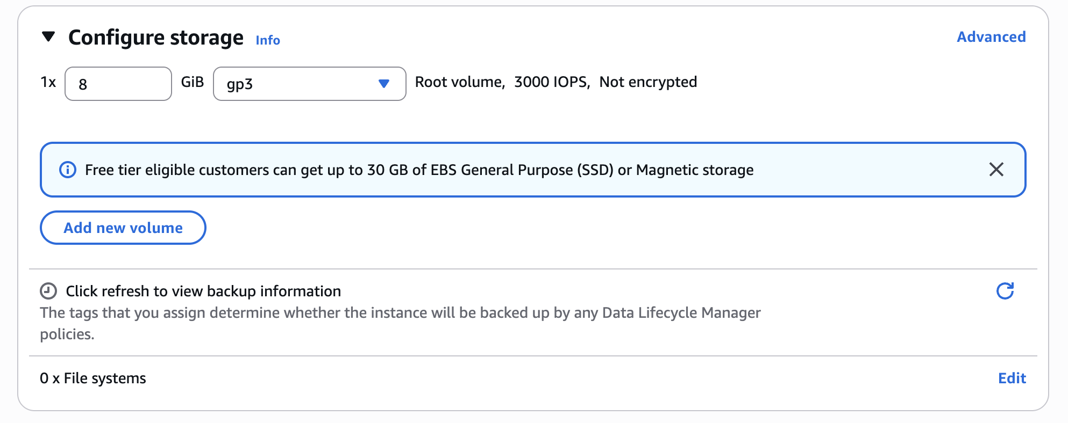Click the volume size field showing 8
This screenshot has width=1068, height=423.
pos(118,84)
